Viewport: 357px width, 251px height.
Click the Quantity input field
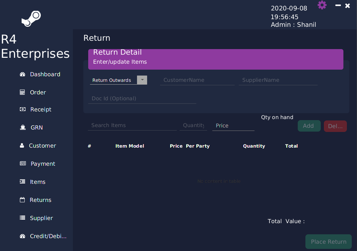(x=193, y=125)
